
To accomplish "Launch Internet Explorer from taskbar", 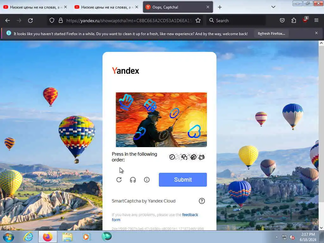I will click(28, 237).
